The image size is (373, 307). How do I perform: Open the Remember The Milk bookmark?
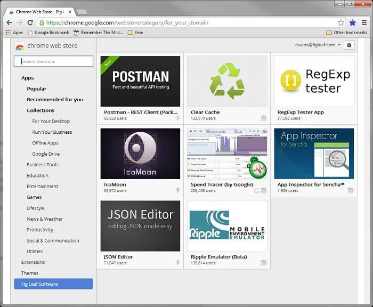click(x=99, y=33)
